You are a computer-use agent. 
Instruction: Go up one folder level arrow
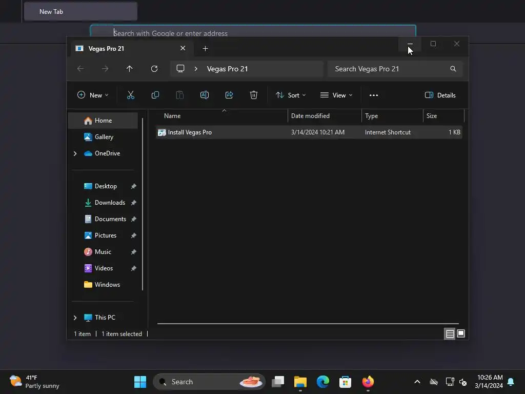point(130,69)
